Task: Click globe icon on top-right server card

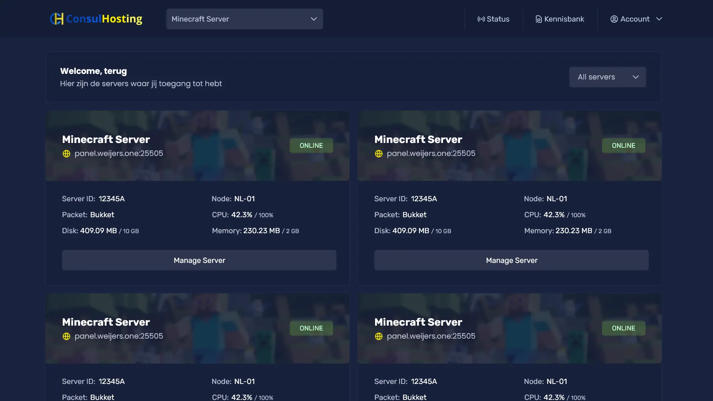Action: pos(379,154)
